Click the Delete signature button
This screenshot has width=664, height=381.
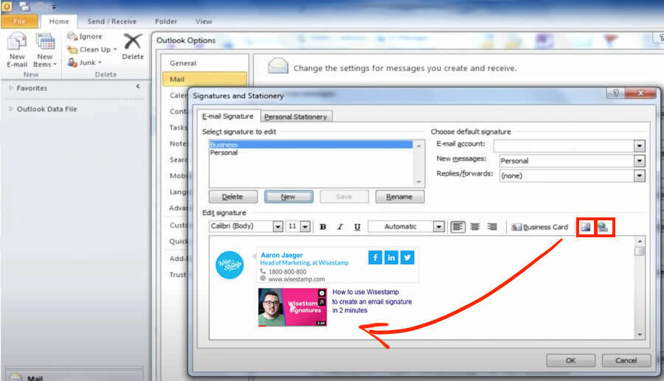233,197
